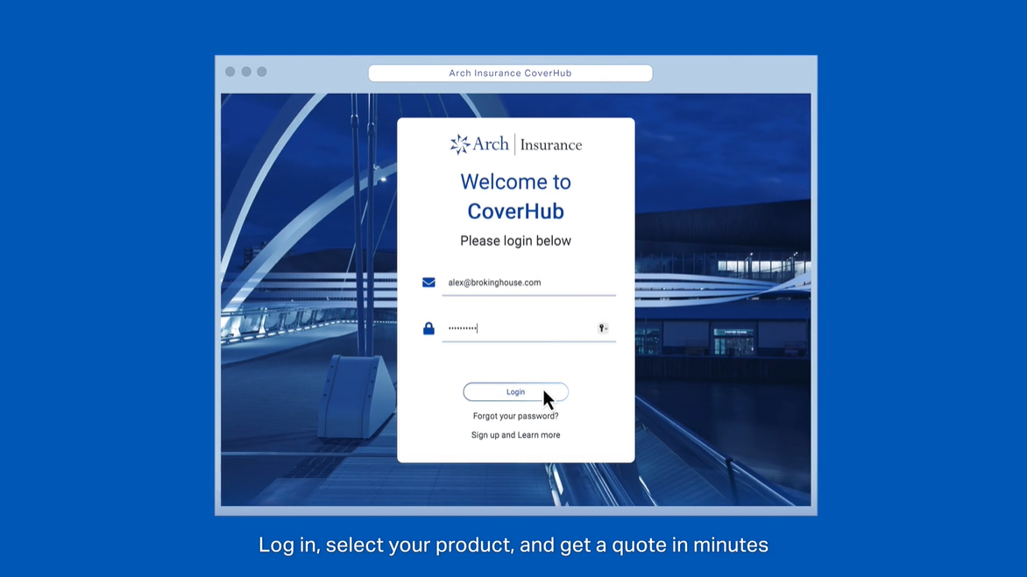Click the first window control dot
This screenshot has width=1027, height=577.
[230, 72]
